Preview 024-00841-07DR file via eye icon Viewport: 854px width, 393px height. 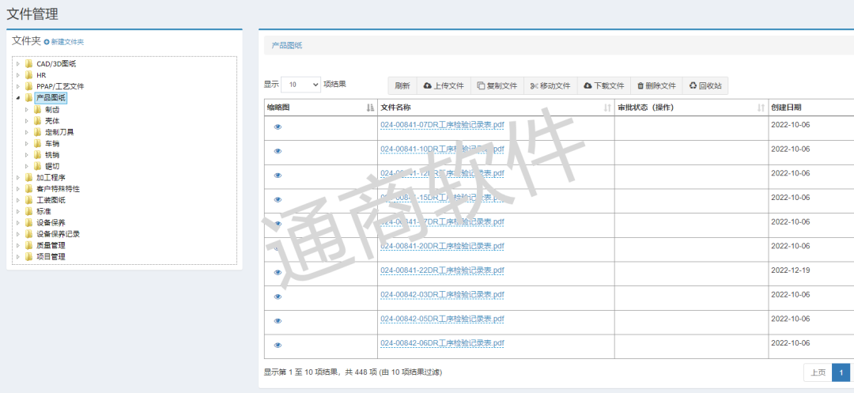click(x=278, y=127)
